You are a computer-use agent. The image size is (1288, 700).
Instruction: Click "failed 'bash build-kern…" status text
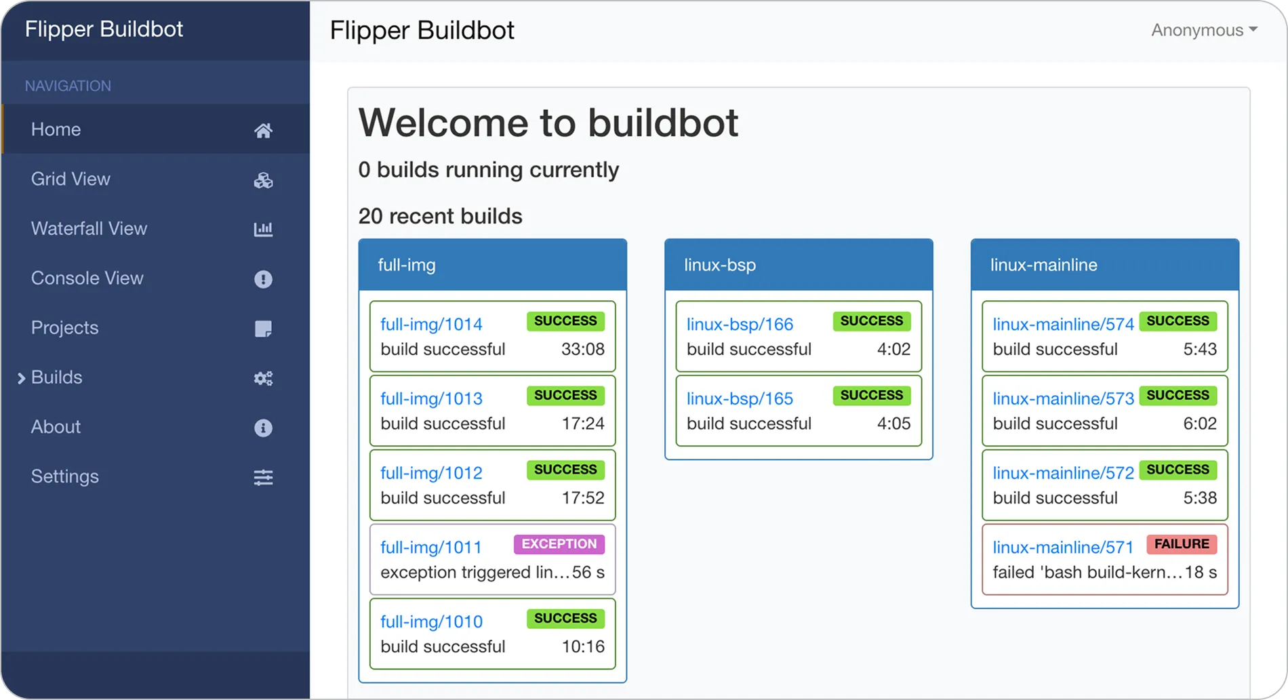(x=1087, y=573)
